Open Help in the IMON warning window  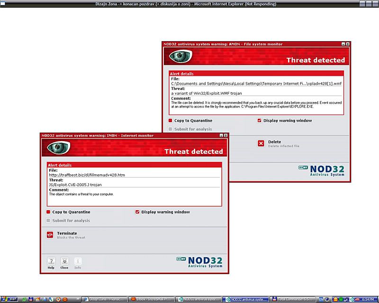coord(51,261)
